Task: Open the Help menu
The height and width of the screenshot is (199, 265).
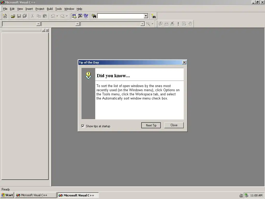Action: click(79, 9)
